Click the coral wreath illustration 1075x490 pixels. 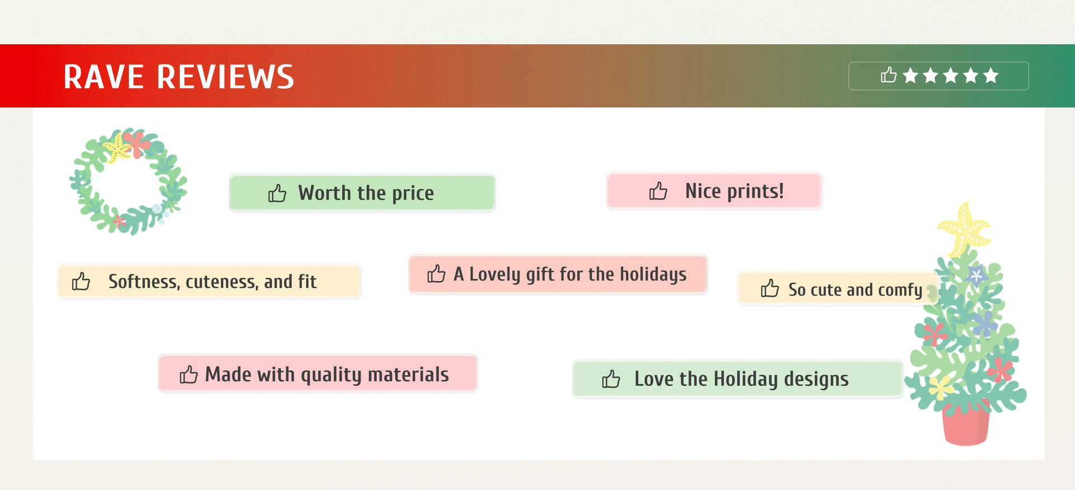pyautogui.click(x=128, y=181)
